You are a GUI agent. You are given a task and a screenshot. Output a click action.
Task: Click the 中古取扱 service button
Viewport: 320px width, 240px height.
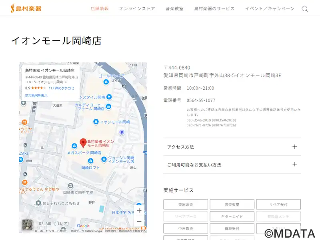pyautogui.click(x=186, y=228)
